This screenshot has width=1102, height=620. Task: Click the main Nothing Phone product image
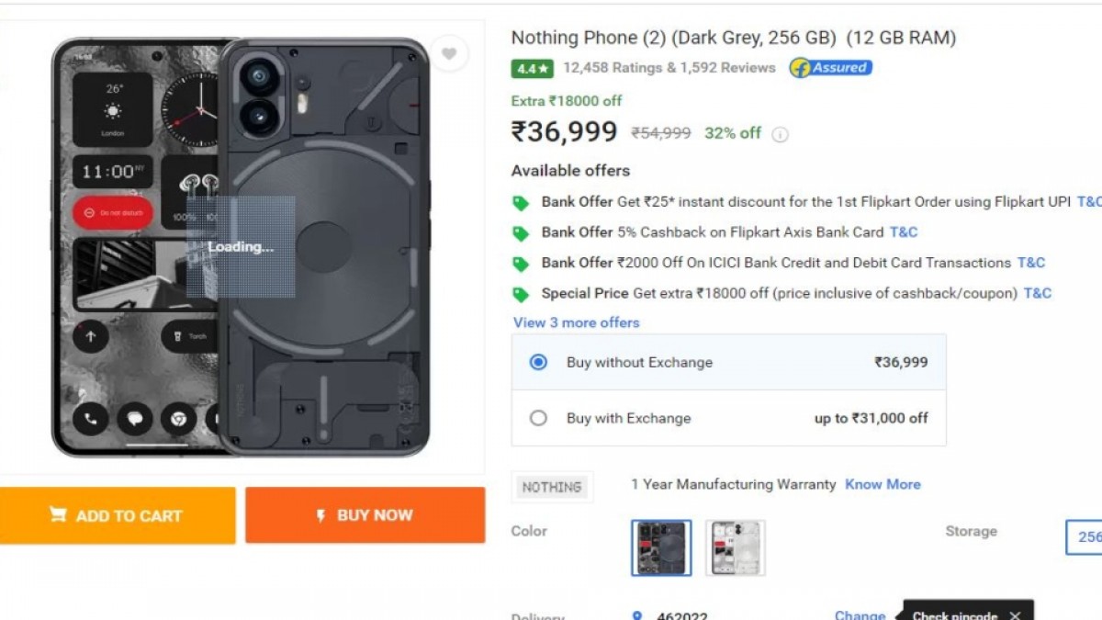241,246
